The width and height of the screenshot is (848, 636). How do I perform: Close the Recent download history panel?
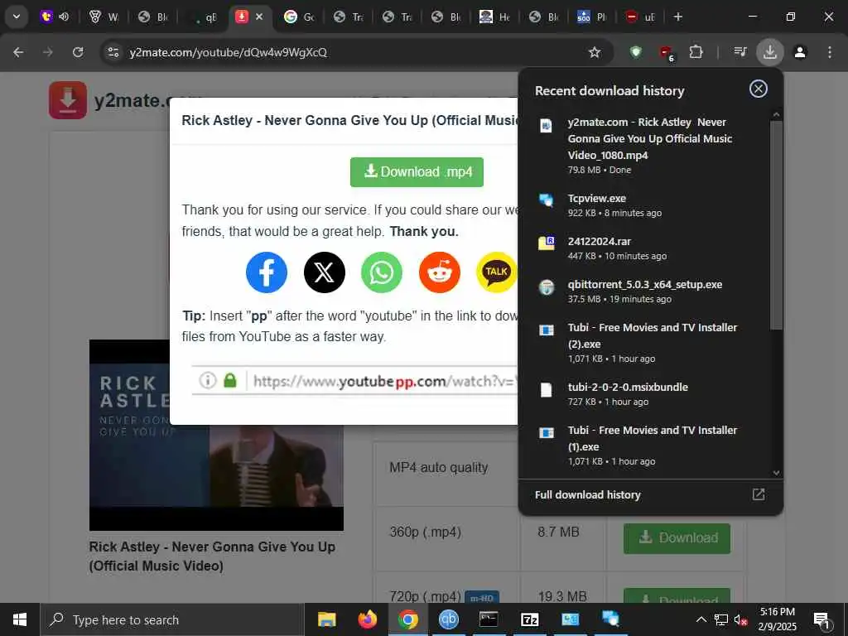(759, 89)
